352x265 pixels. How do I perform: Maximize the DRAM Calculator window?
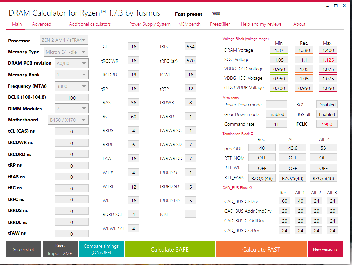point(336,6)
